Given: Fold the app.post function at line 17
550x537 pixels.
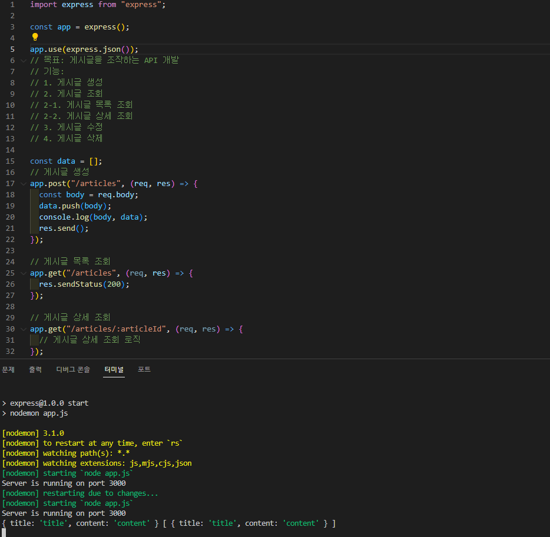Looking at the screenshot, I should (x=24, y=184).
